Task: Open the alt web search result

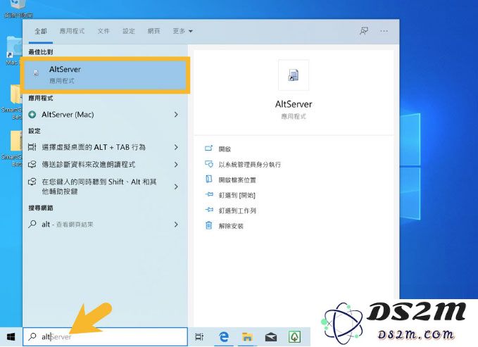Action: pyautogui.click(x=68, y=225)
